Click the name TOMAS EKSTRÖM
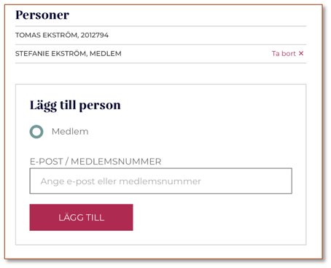Screen dimensions: 331x268 coord(47,35)
